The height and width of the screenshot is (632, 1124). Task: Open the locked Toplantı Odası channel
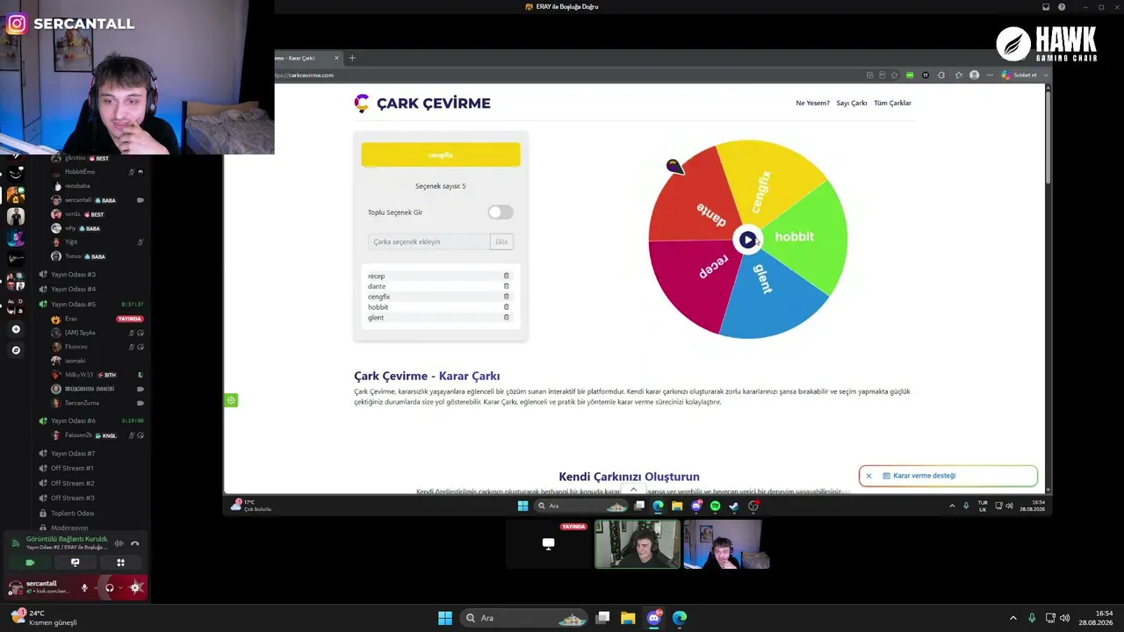(72, 513)
